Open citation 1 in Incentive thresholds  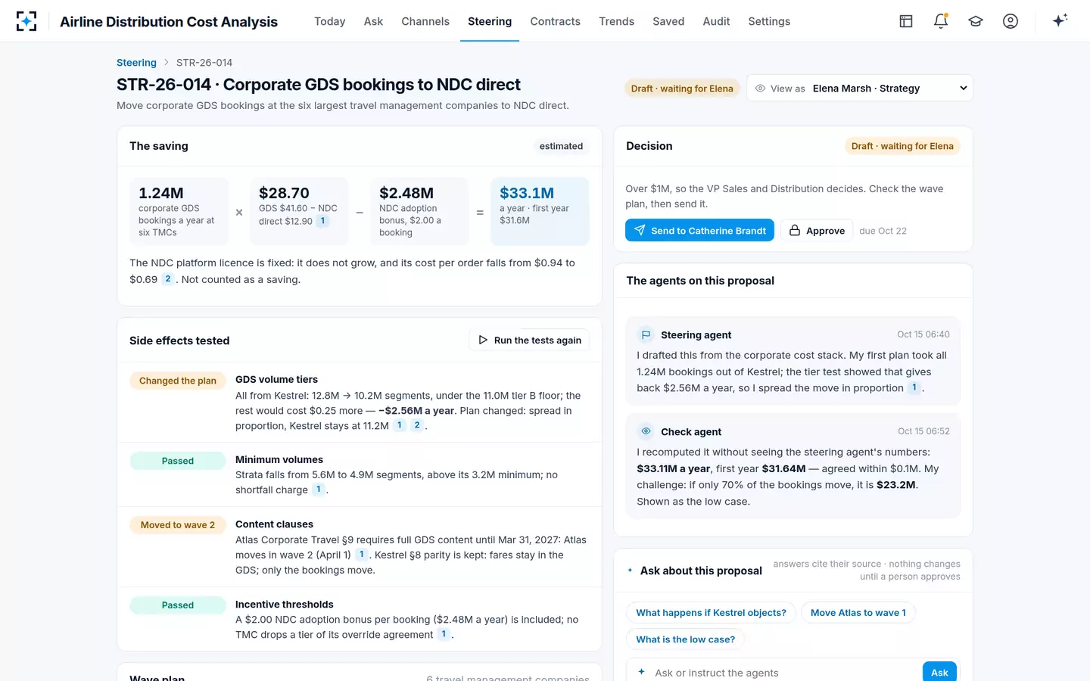444,634
